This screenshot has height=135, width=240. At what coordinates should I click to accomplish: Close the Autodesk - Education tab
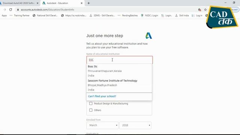point(82,3)
